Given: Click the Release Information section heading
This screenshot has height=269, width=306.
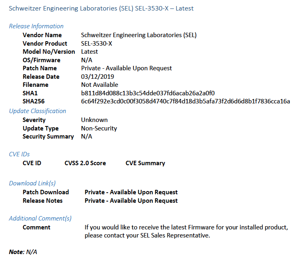Looking at the screenshot, I should (36, 26).
